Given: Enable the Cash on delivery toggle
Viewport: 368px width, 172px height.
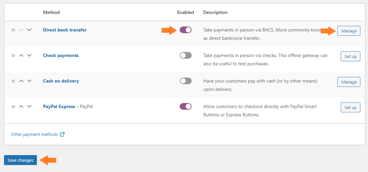Looking at the screenshot, I should [x=186, y=81].
